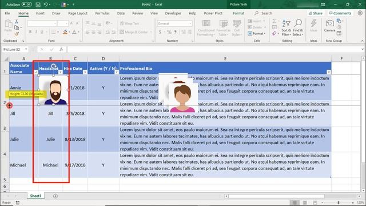Switch to the Insert tab
Viewport: 366px width, 206px height.
point(40,13)
